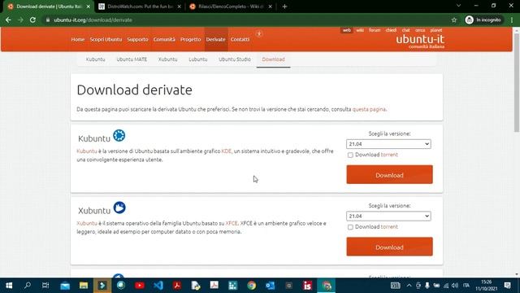This screenshot has width=520, height=293.
Task: Click the Kubuntu gear logo icon
Action: [119, 136]
